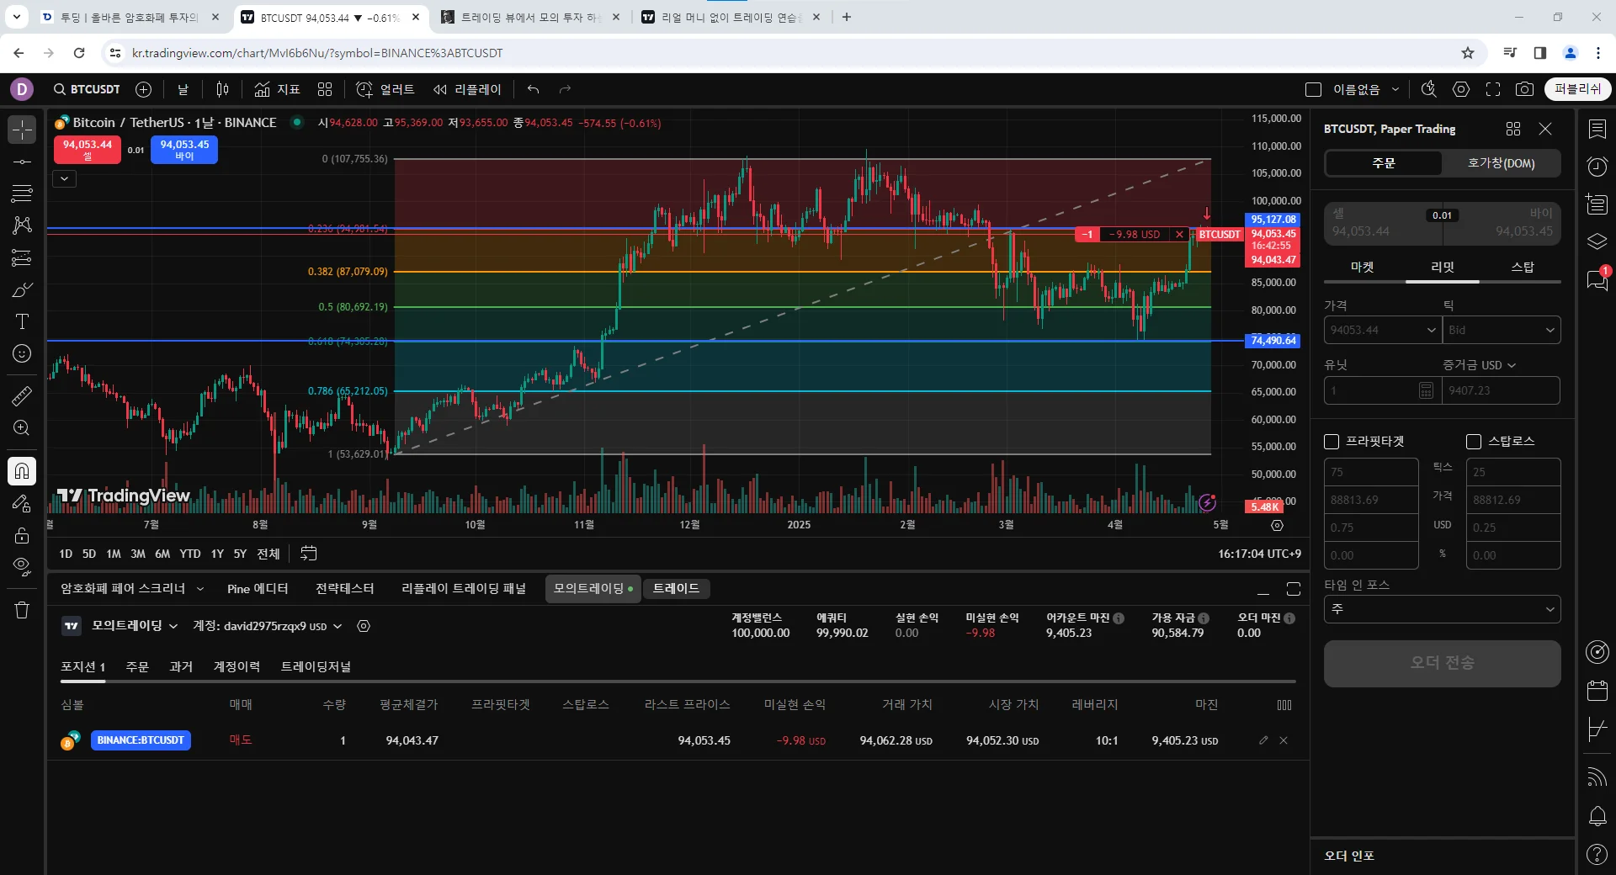Undo the last chart action
1616x875 pixels.
pos(533,89)
